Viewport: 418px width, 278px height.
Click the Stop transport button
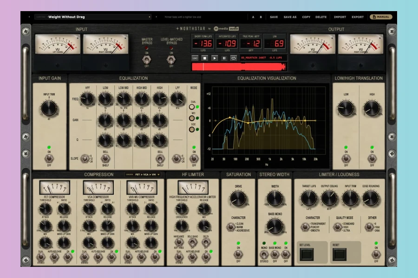[x=205, y=58]
